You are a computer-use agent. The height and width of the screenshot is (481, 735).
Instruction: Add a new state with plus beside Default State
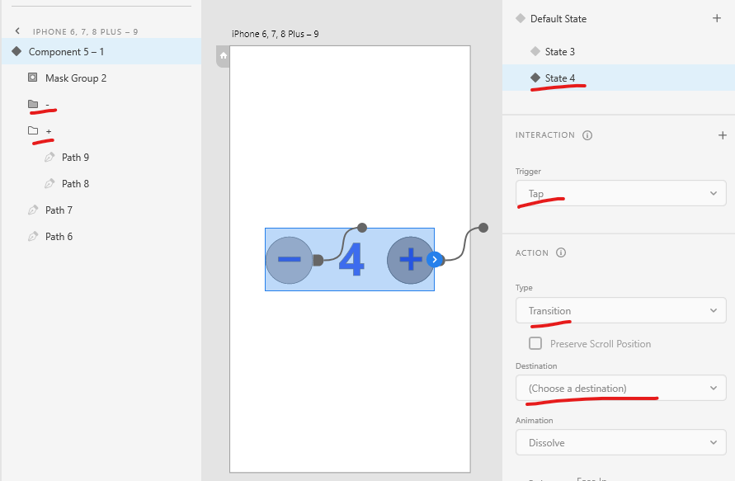pos(716,18)
